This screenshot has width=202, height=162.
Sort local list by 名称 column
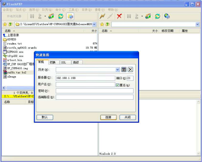[x=8, y=31]
